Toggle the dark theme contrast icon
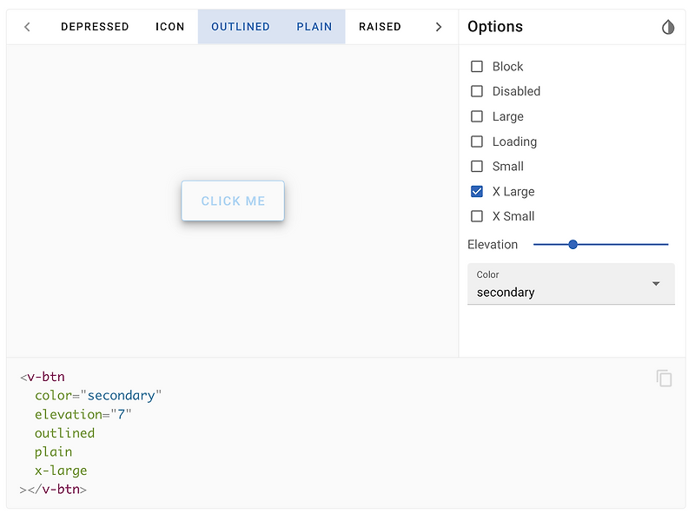Image resolution: width=695 pixels, height=520 pixels. click(x=668, y=27)
